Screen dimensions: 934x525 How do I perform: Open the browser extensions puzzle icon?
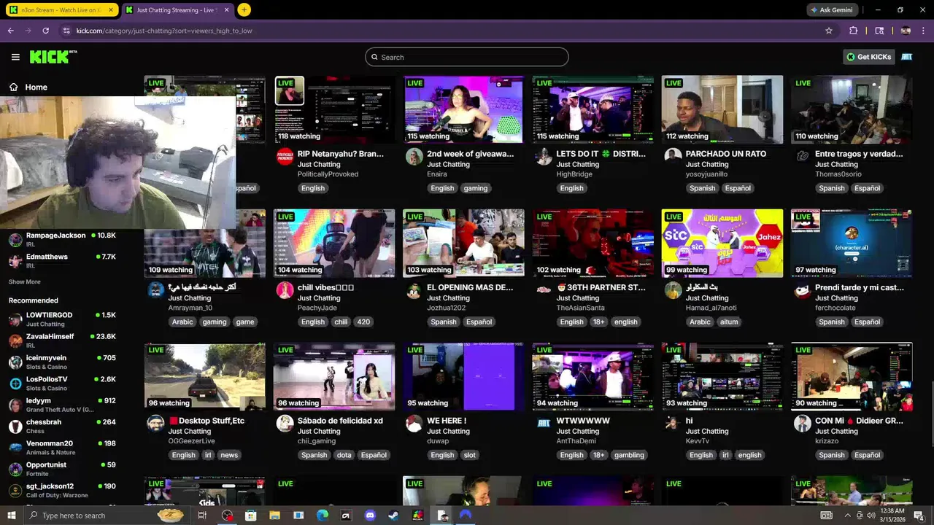pyautogui.click(x=853, y=31)
